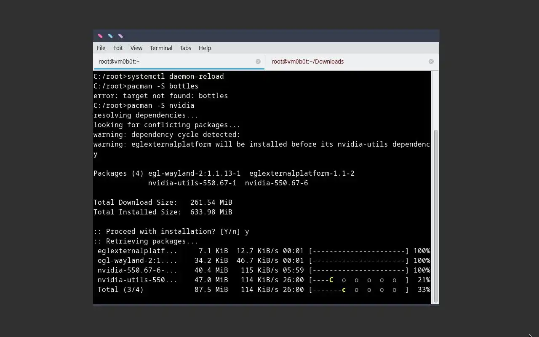Click 'warning: dependency cycle detected:' line
The image size is (539, 337).
pos(167,135)
